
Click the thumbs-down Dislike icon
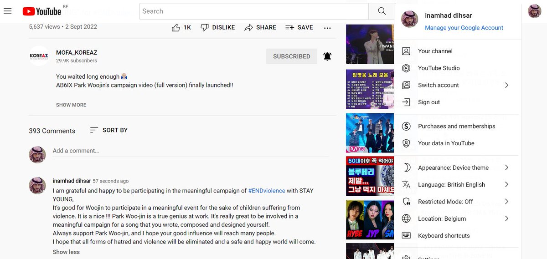pyautogui.click(x=205, y=28)
